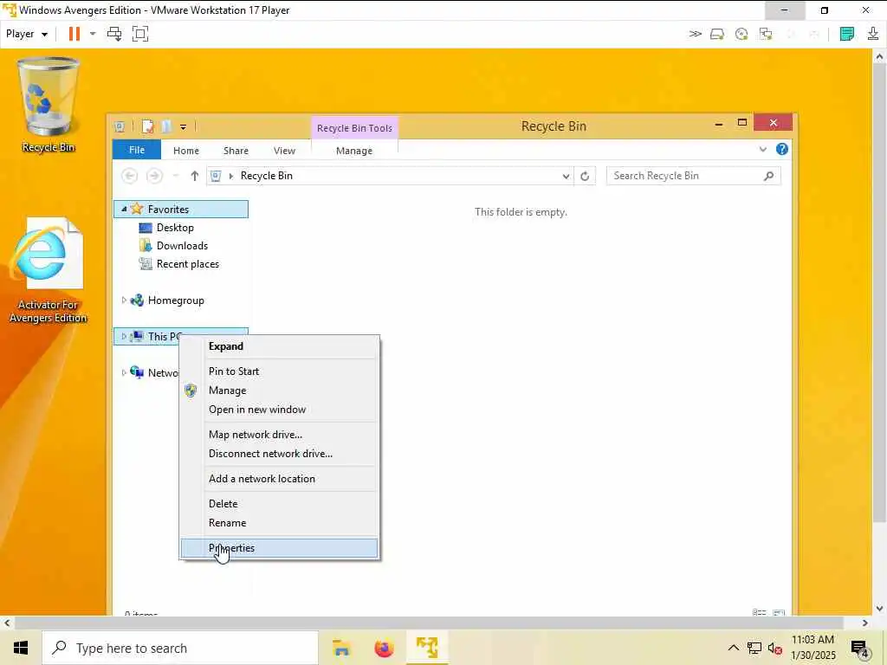Choose Manage in the context menu
The image size is (887, 665).
click(x=279, y=391)
